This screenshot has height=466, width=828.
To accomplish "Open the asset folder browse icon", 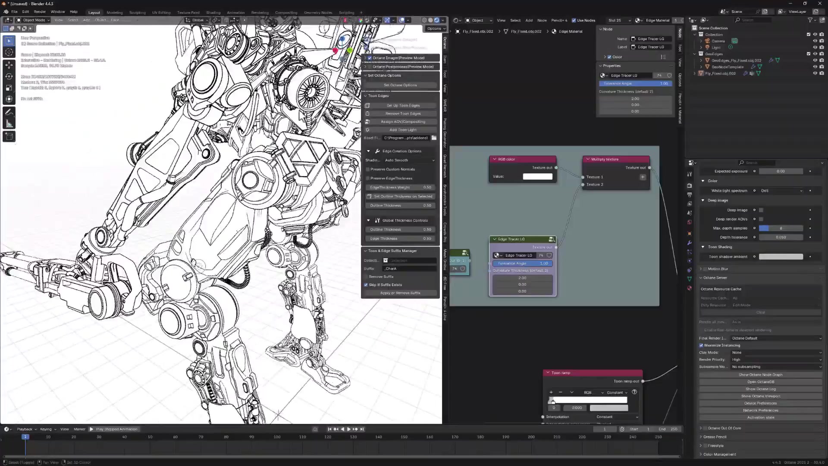I will click(434, 138).
